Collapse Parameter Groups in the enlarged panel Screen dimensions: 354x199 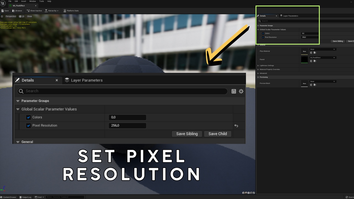tap(18, 101)
